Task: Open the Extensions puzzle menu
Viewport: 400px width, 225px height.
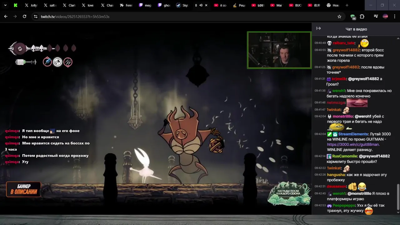Action: [x=362, y=17]
